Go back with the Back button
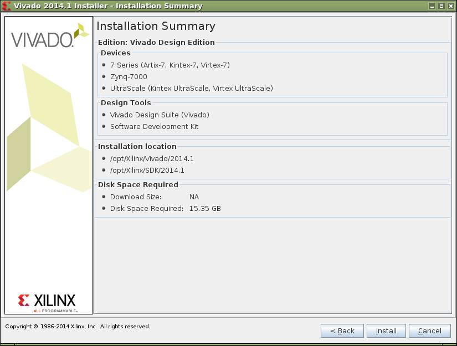457x346 pixels. coord(342,330)
